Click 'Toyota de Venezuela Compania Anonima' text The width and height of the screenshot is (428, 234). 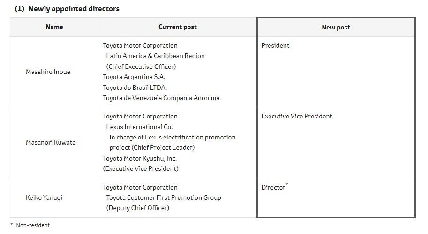pos(161,98)
